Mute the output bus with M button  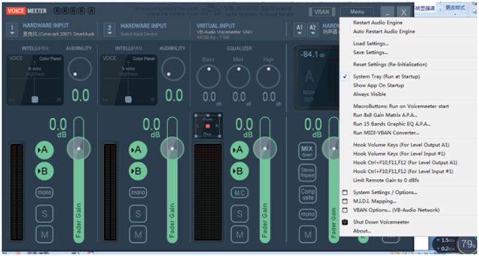[x=307, y=234]
